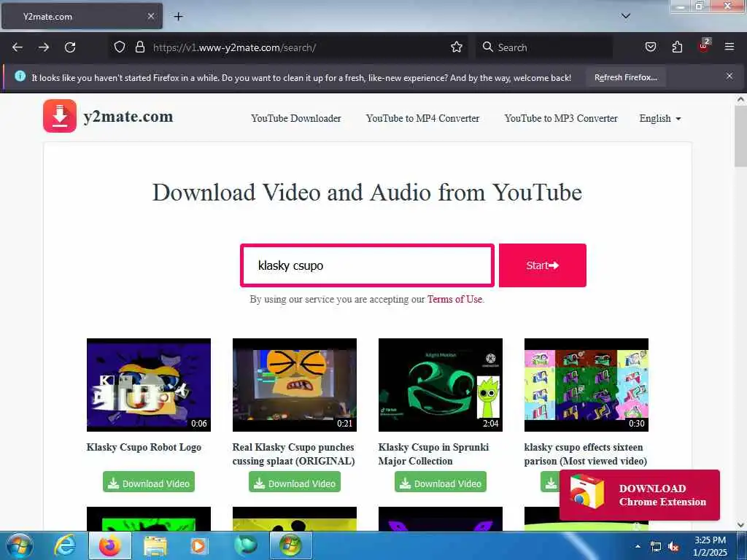Screen dimensions: 747x560
Task: Open a new tab with the plus button
Action: tap(178, 17)
